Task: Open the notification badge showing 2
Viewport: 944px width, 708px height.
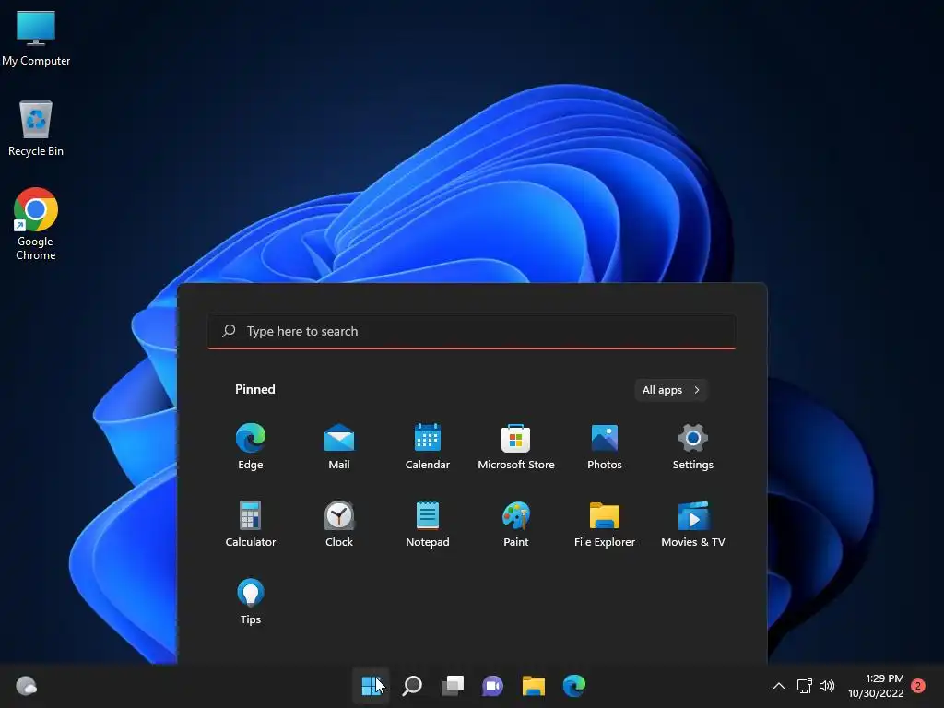Action: pyautogui.click(x=918, y=686)
